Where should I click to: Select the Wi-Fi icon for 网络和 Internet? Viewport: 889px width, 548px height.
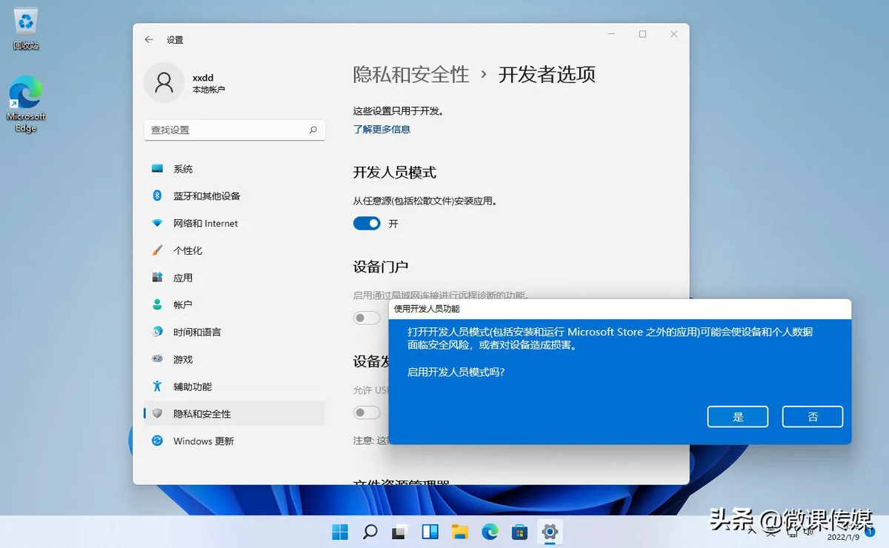pyautogui.click(x=157, y=223)
